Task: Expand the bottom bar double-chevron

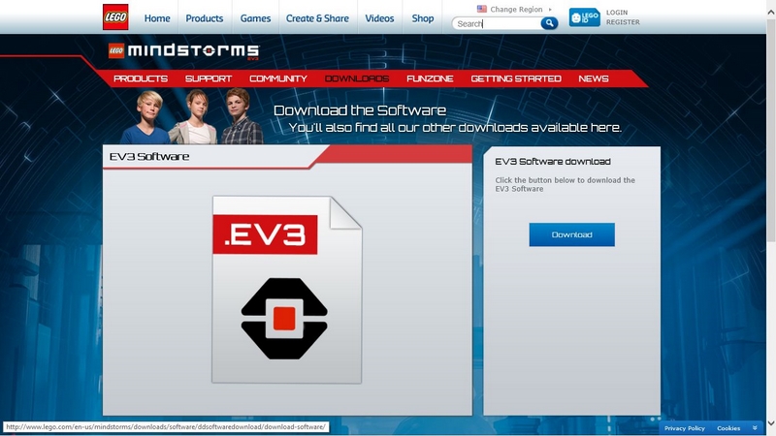Action: [755, 428]
